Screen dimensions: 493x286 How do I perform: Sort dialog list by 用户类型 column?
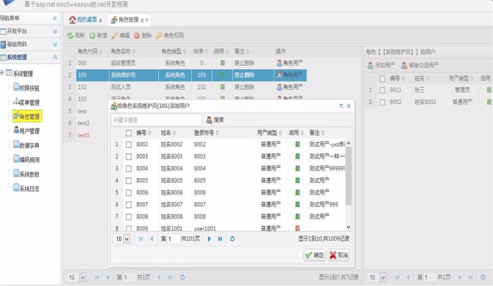click(x=270, y=133)
